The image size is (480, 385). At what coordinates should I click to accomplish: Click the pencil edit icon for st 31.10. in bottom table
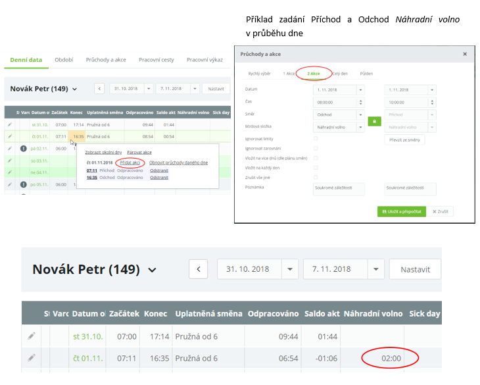31,336
